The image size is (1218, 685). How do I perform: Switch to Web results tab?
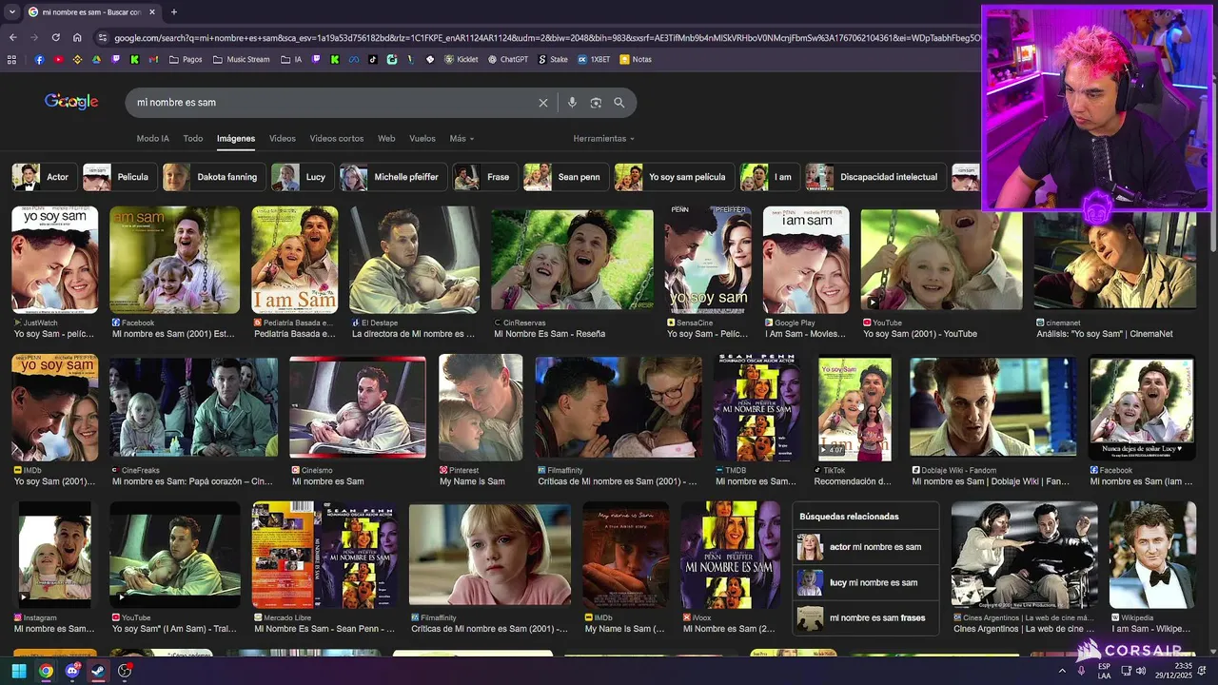pos(386,138)
